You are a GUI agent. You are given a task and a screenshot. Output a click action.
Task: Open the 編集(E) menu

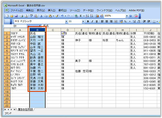tap(30, 11)
